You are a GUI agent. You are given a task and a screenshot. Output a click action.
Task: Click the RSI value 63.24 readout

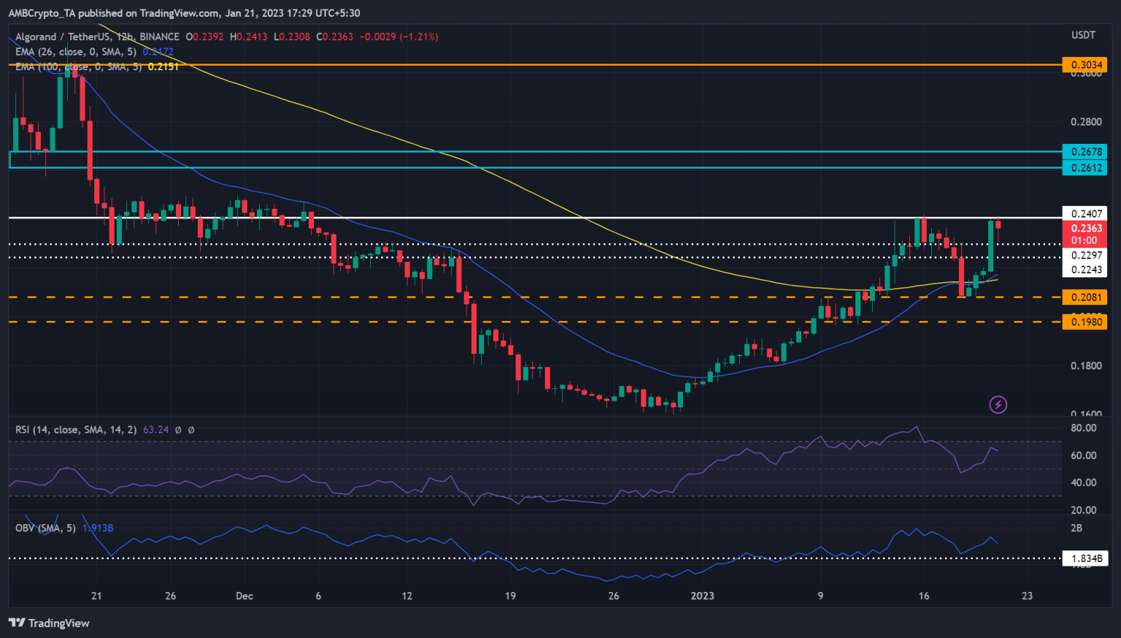[155, 430]
